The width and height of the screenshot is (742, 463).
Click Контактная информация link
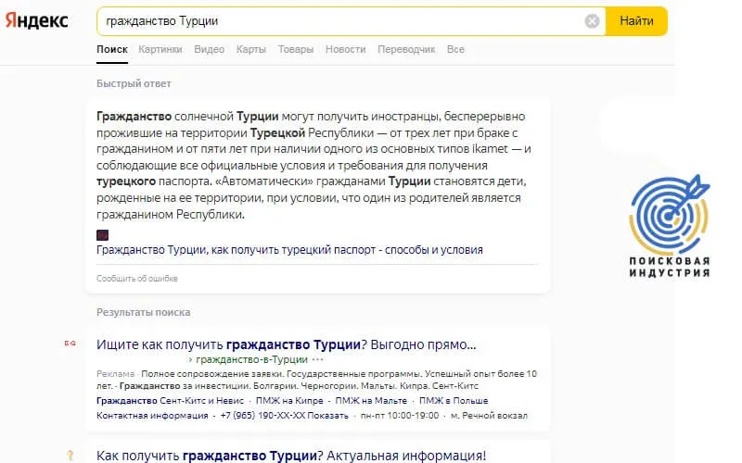pos(152,416)
